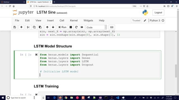Click the kernel idle circle indicator
This screenshot has width=179, height=100.
click(x=163, y=21)
